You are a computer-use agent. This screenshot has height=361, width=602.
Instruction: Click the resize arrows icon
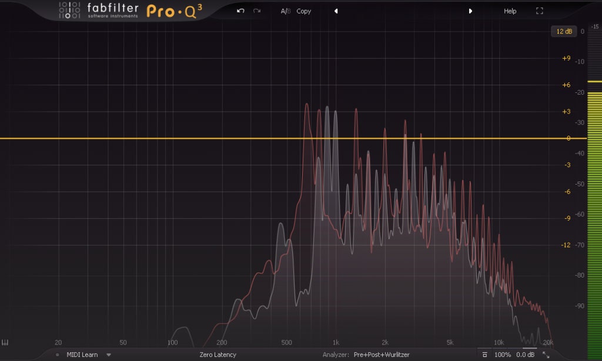546,355
